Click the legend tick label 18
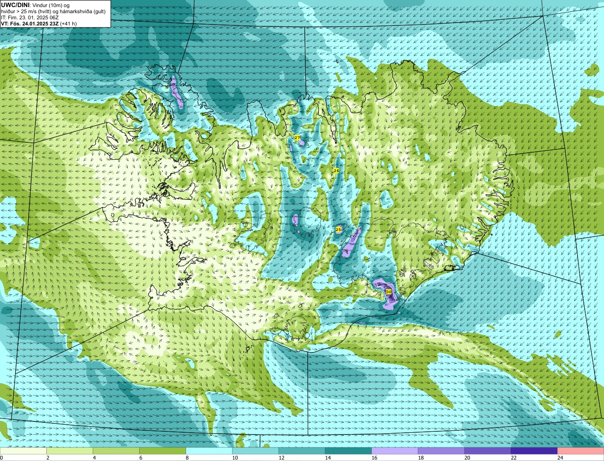Viewport: 604px width, 461px height. [420, 457]
